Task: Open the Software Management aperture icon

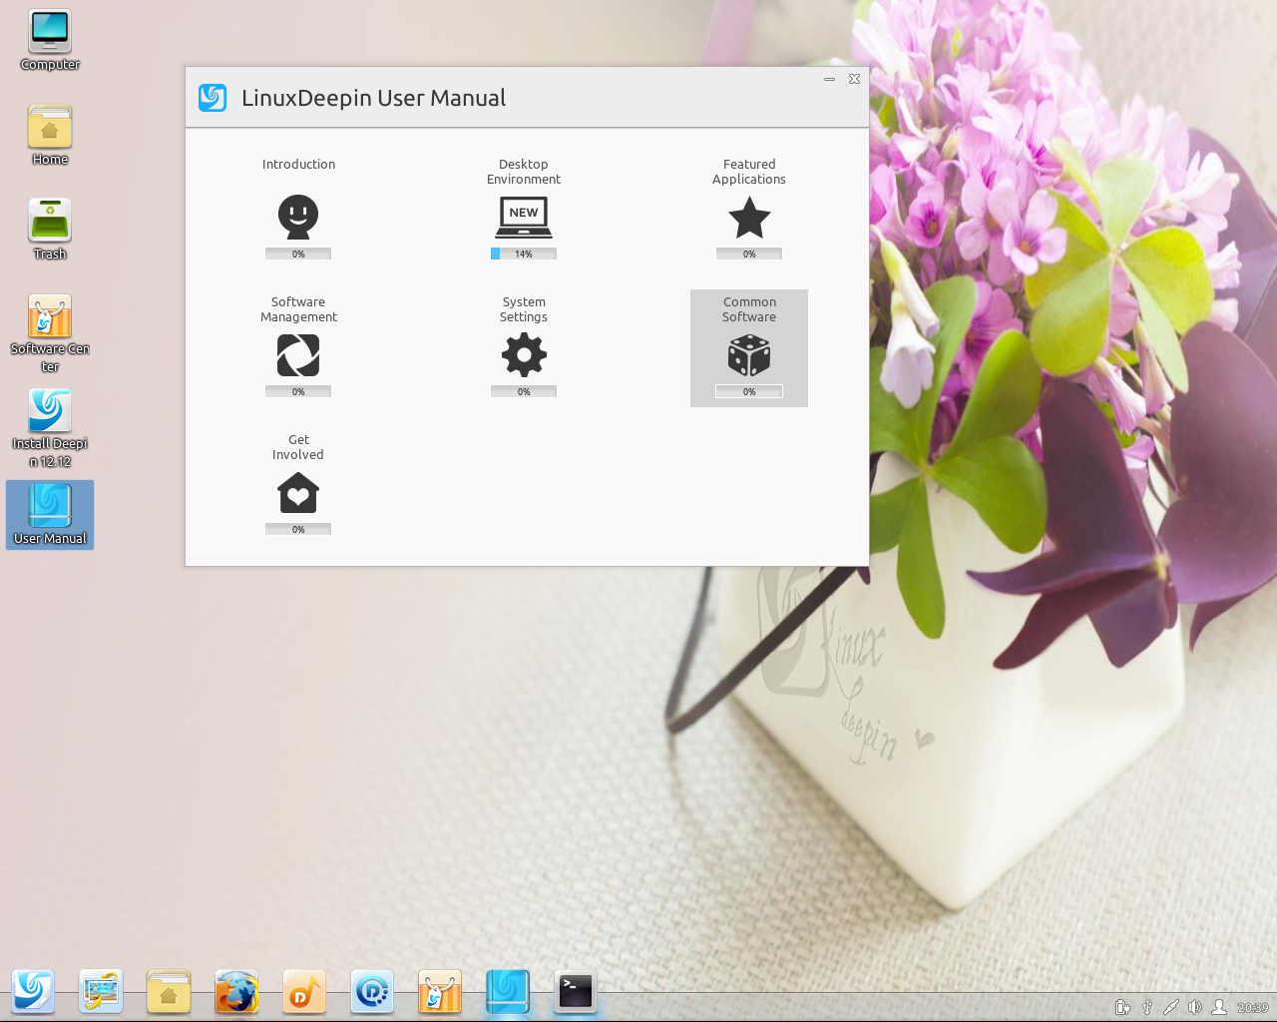Action: (298, 355)
